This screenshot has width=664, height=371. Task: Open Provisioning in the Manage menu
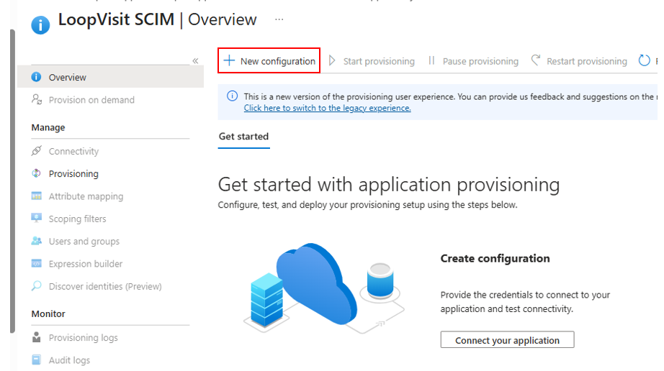(73, 174)
